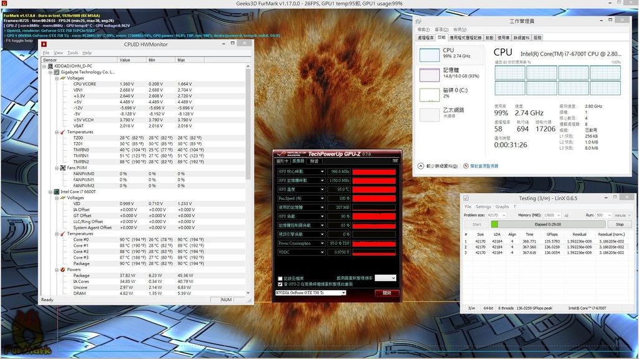This screenshot has width=639, height=359.
Task: Collapse the KIDDADJOHN_D-PC root node
Action: coord(44,66)
